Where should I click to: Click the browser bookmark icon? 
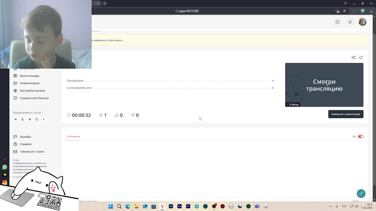tap(344, 11)
